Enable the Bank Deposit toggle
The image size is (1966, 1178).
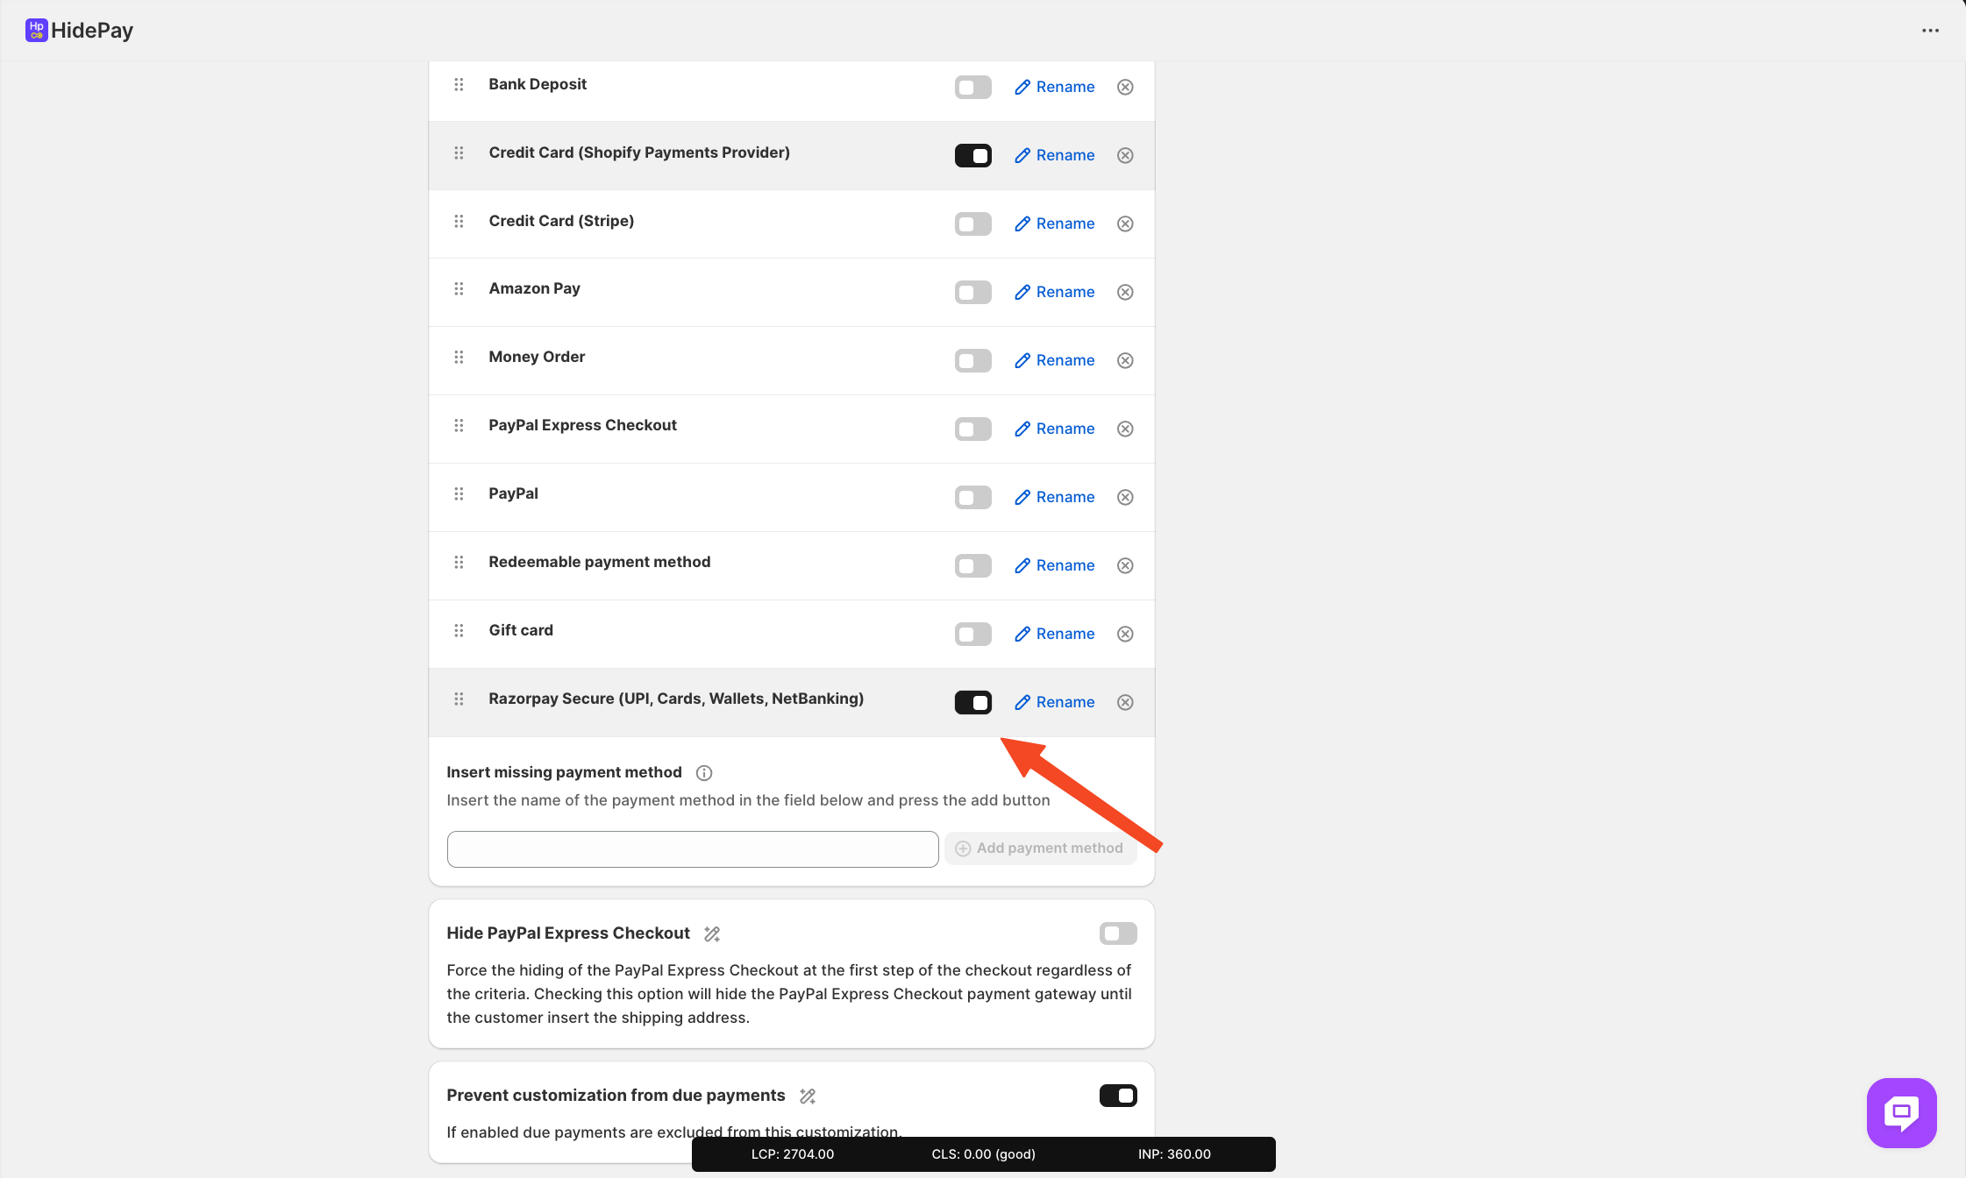point(972,88)
